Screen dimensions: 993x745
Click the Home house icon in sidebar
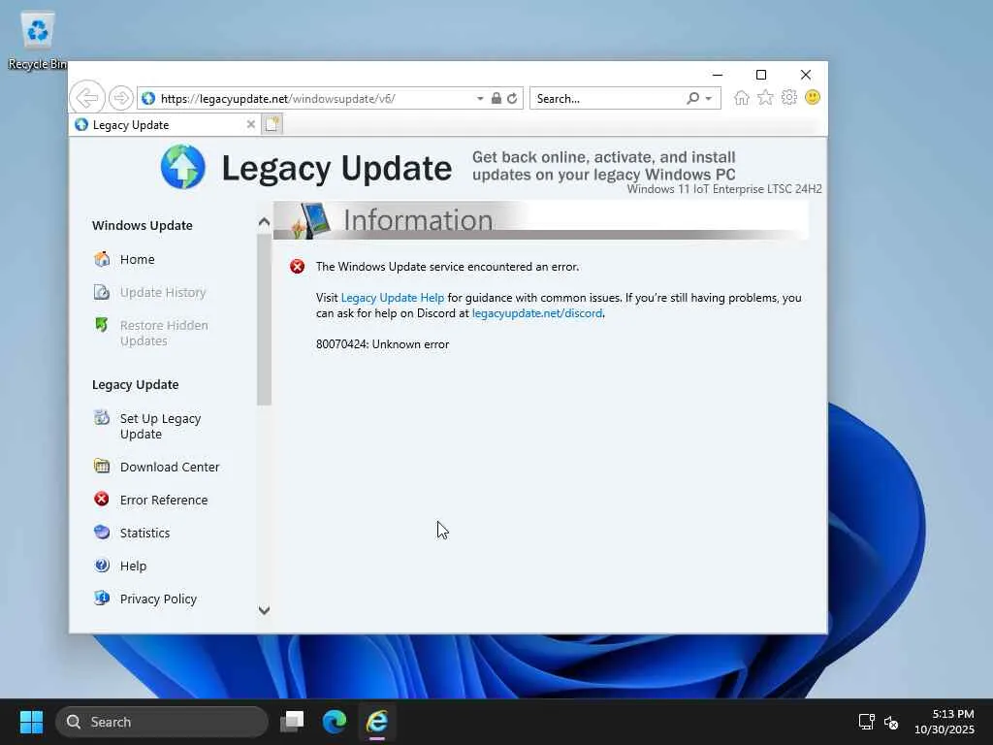tap(102, 259)
